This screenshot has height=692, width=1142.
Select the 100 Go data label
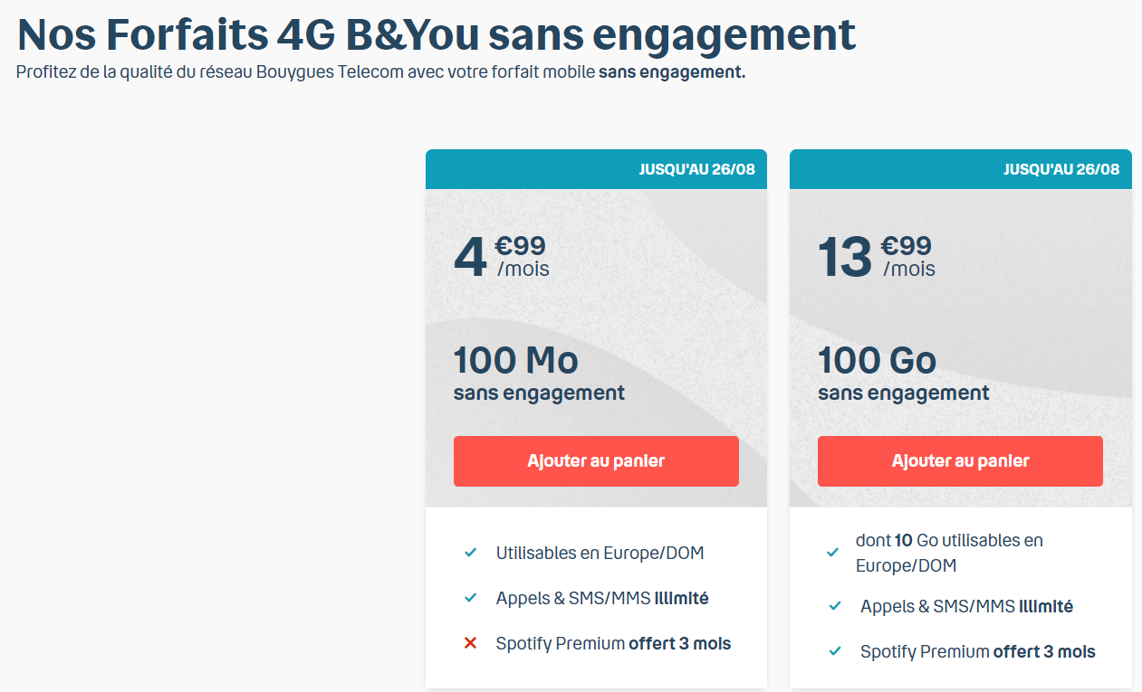[877, 360]
